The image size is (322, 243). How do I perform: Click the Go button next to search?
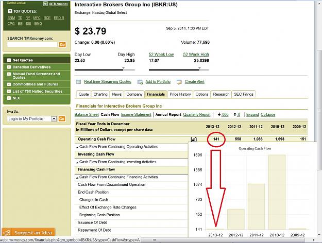point(62,45)
